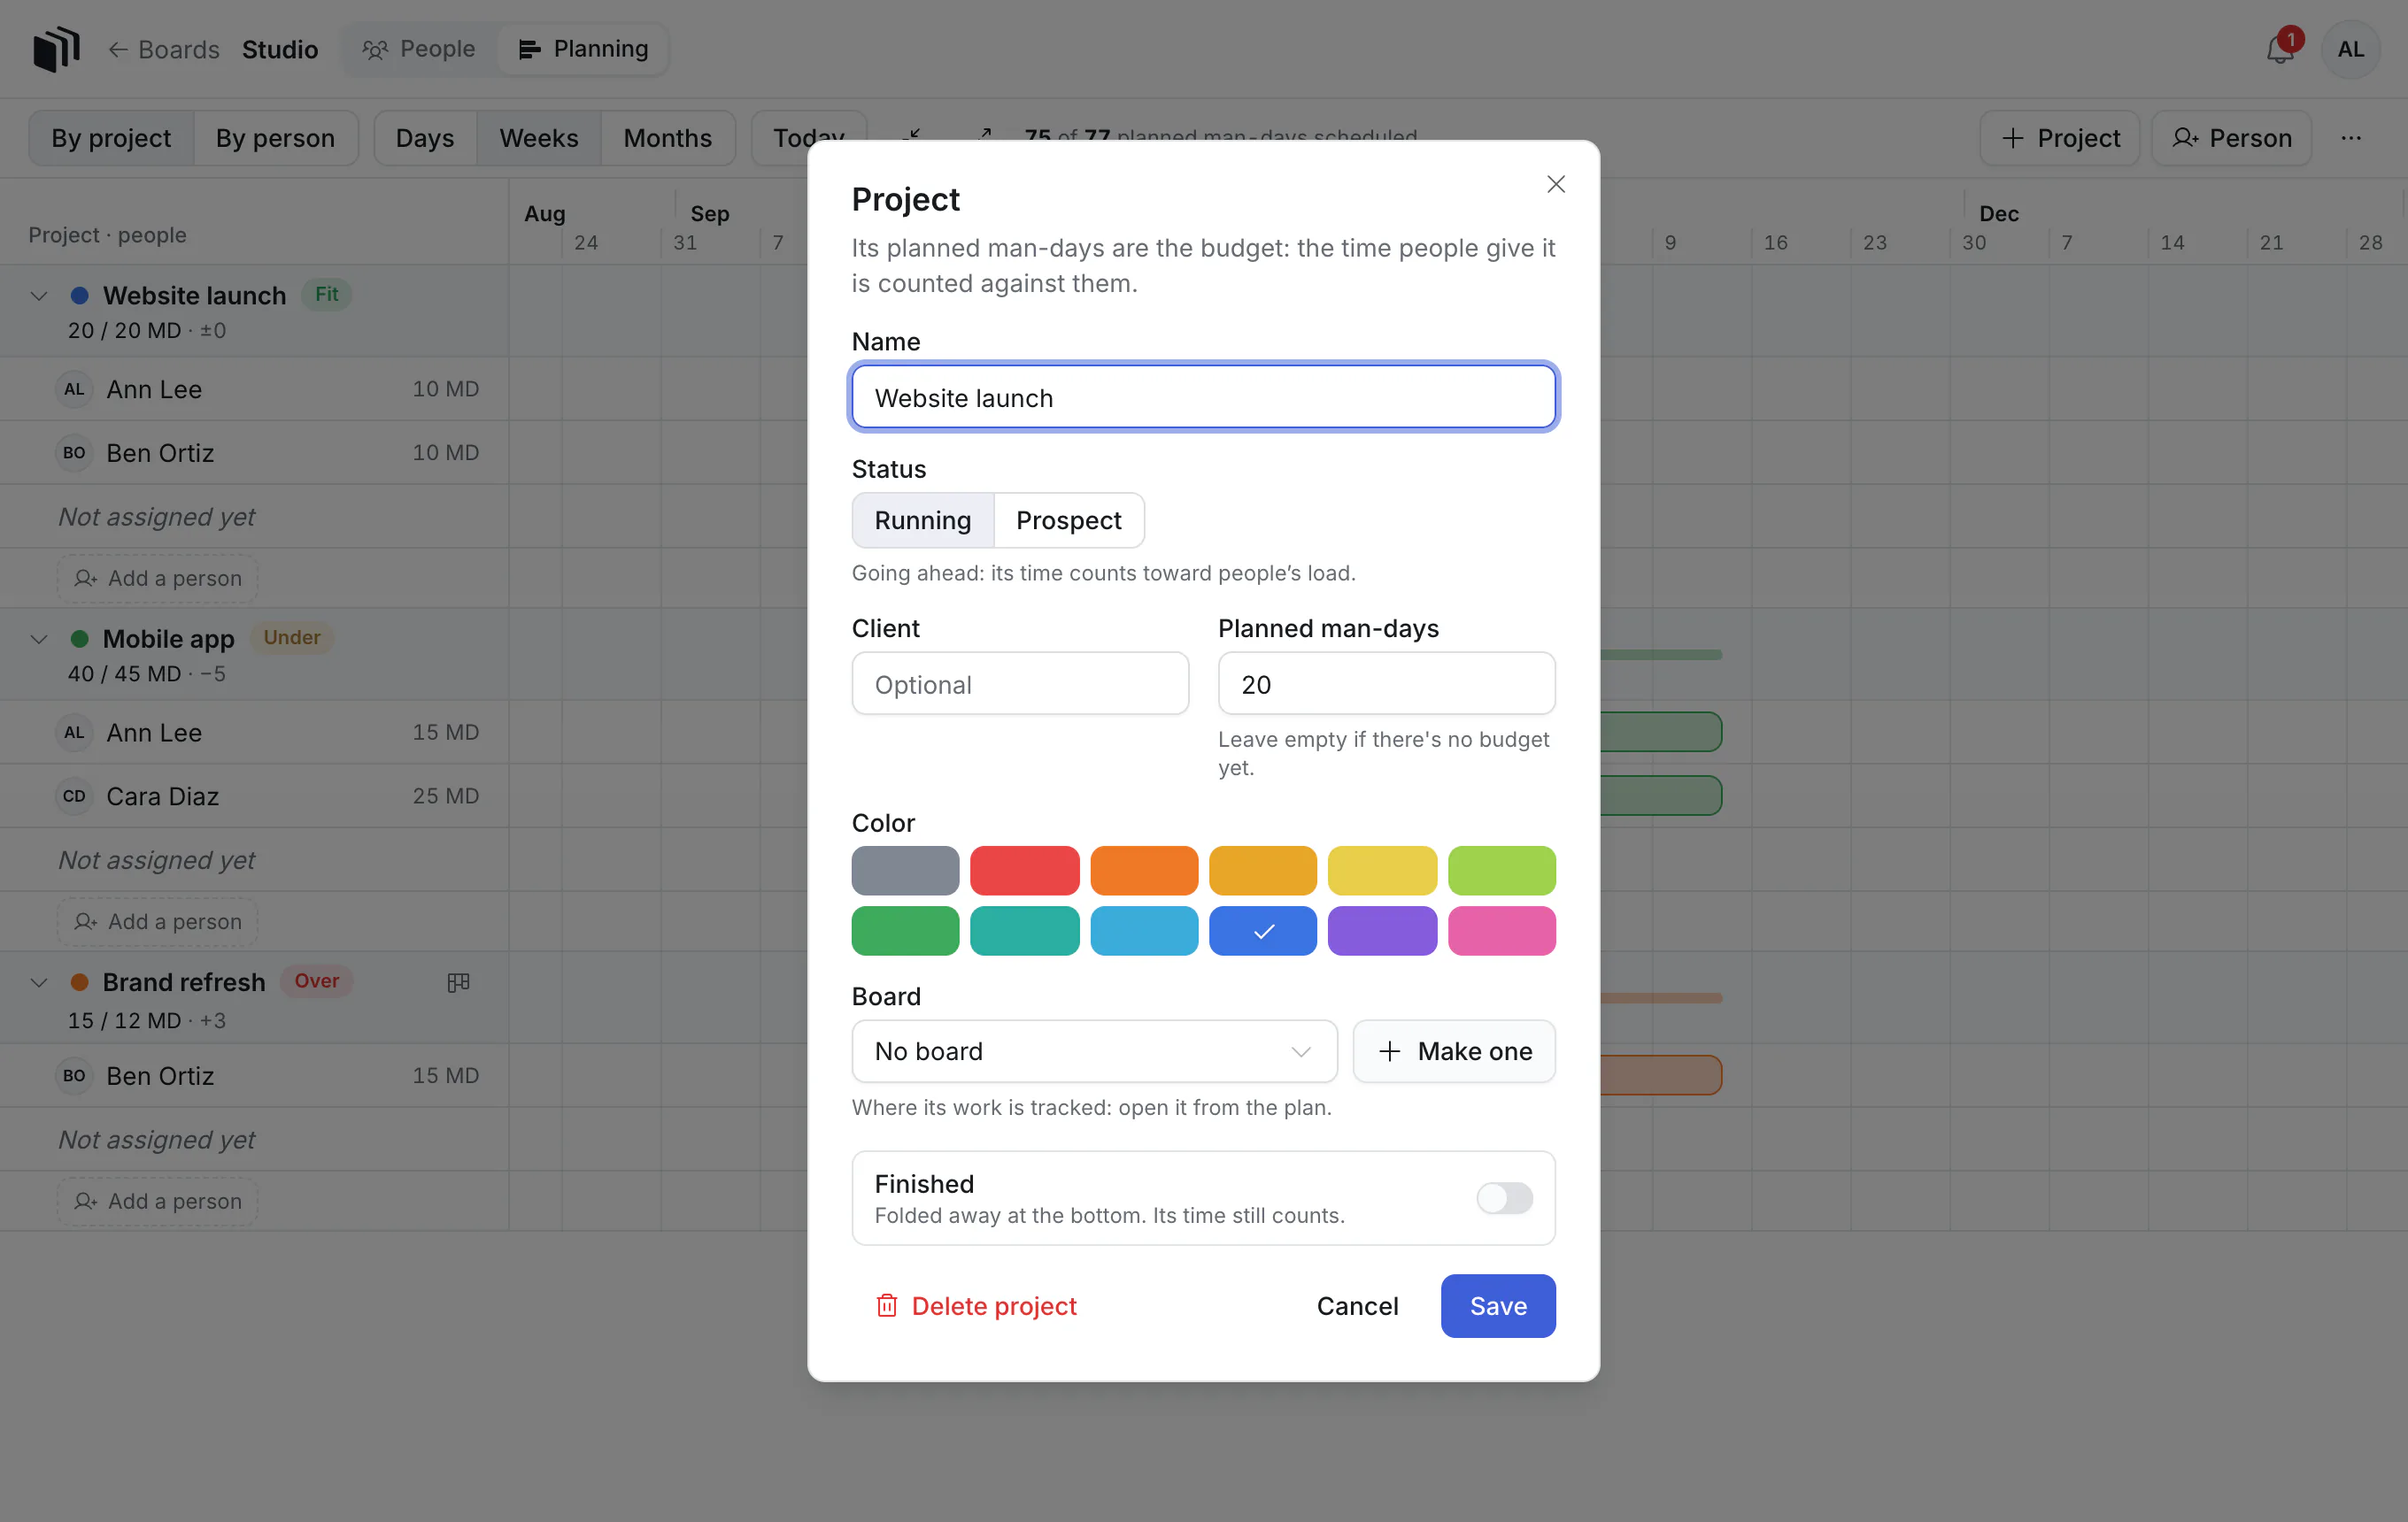Click the trash icon for Delete project
The image size is (2408, 1522).
click(x=886, y=1305)
